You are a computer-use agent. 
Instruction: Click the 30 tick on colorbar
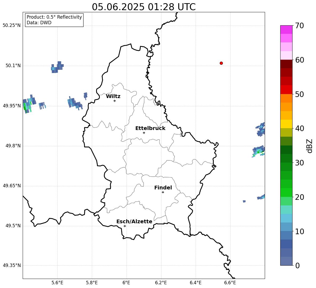[x=299, y=163]
